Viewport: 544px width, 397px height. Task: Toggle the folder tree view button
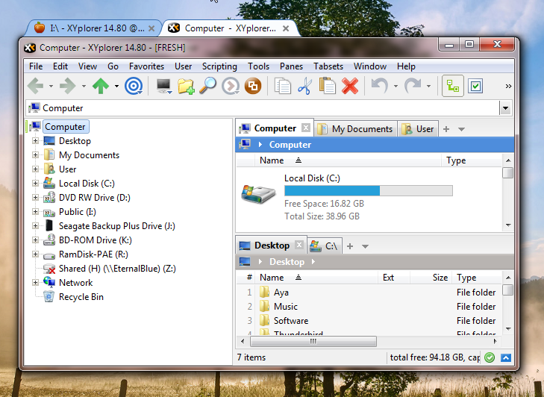click(452, 87)
